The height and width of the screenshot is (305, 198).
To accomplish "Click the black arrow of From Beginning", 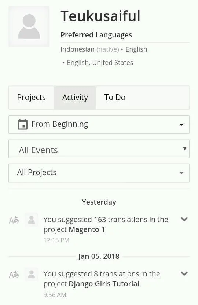I will coord(181,125).
